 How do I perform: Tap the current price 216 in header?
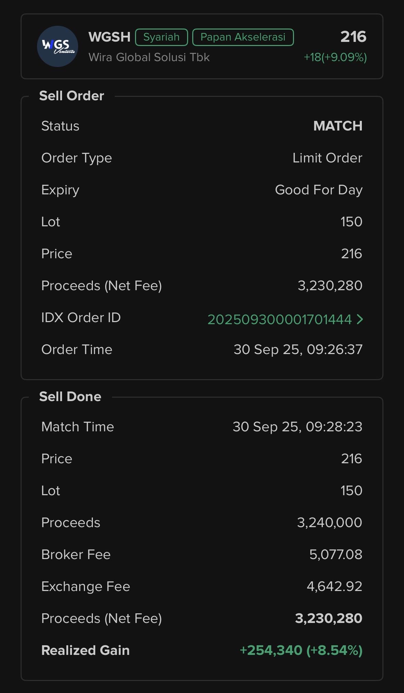point(353,37)
